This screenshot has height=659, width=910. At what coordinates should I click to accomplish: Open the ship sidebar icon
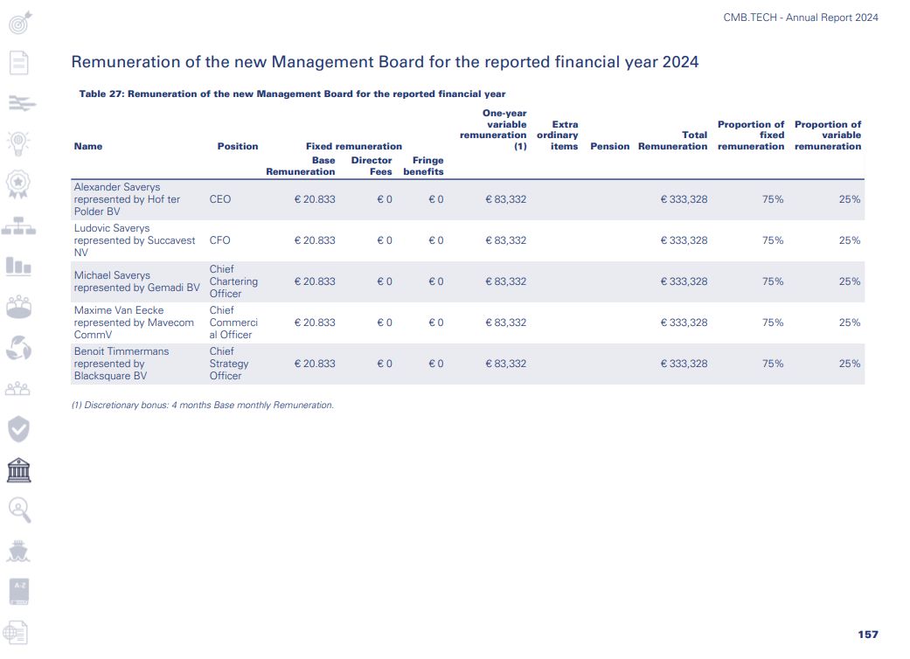click(19, 551)
